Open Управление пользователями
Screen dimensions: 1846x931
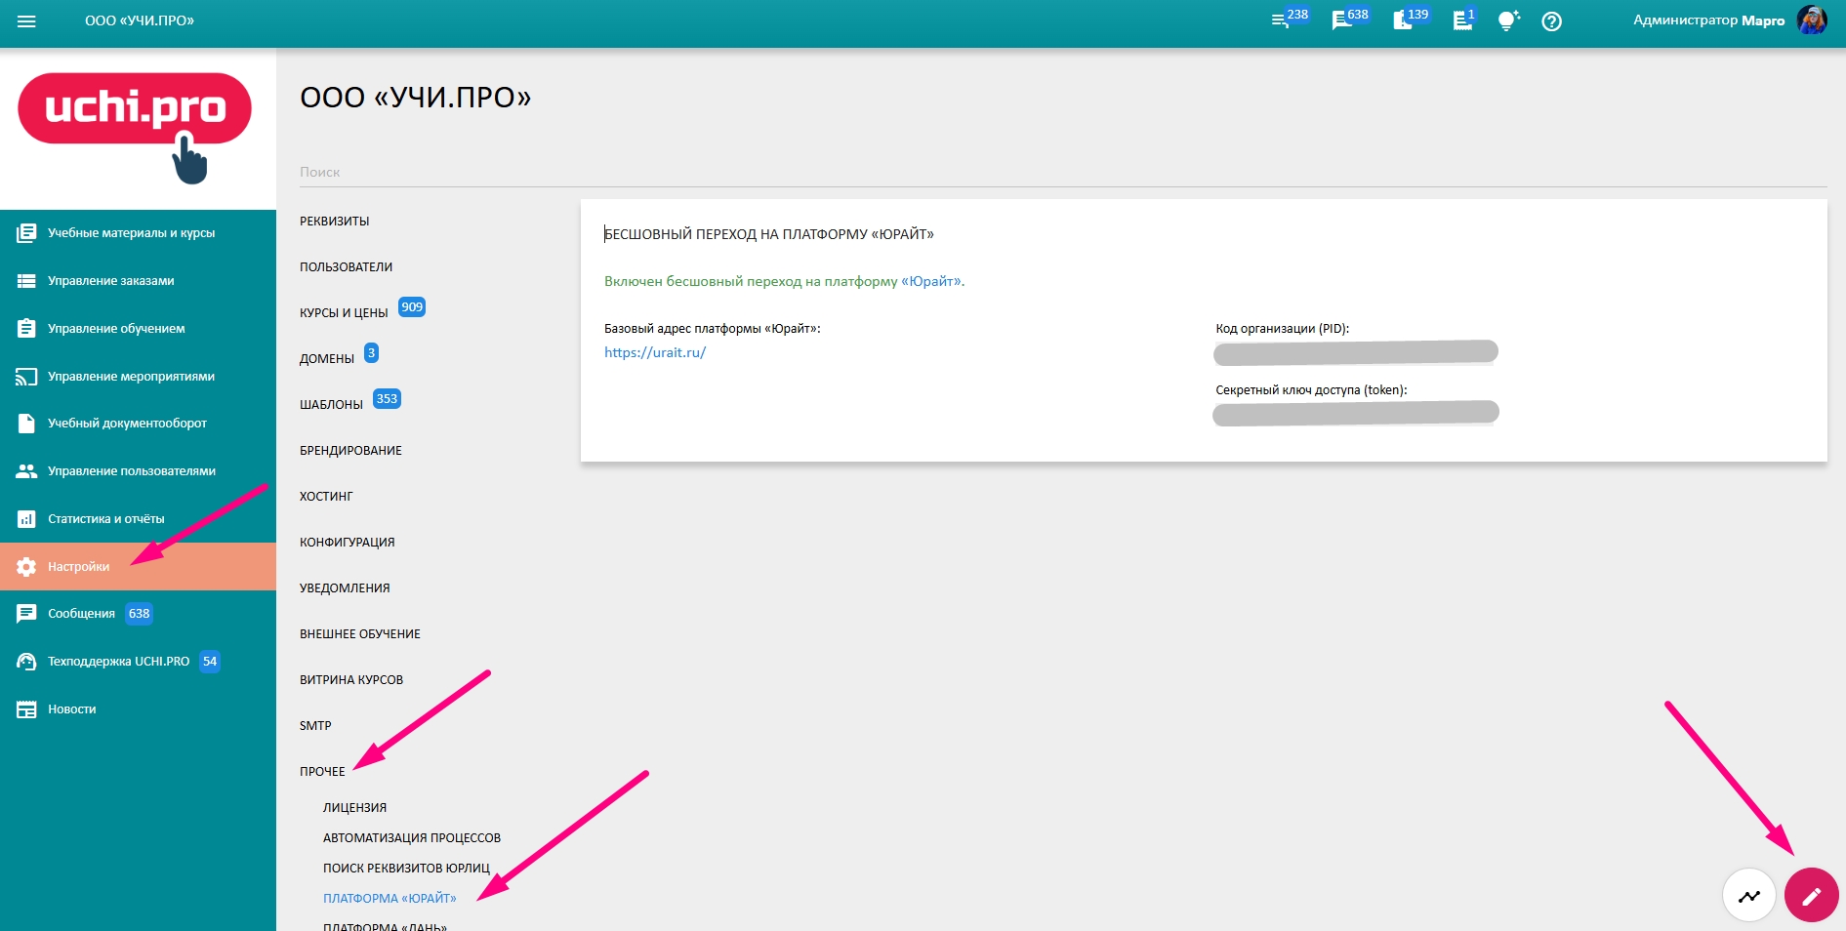(138, 471)
